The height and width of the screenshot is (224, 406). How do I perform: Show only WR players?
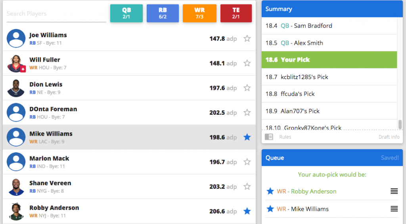coord(199,13)
